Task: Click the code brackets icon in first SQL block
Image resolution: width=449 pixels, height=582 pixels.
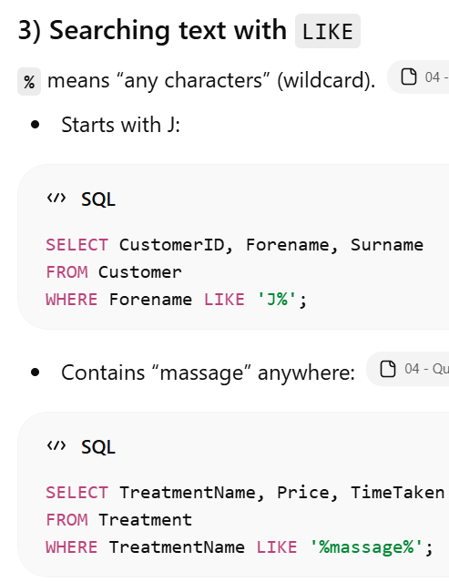Action: 56,199
